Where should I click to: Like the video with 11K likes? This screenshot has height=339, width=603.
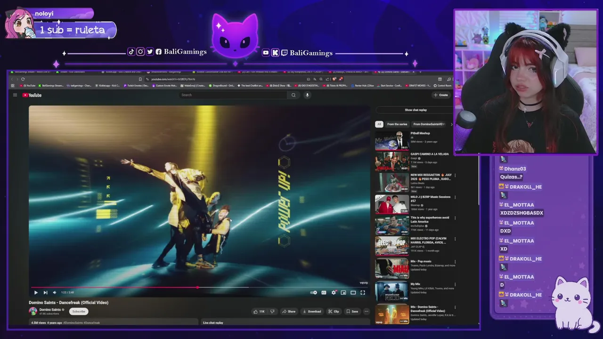click(259, 311)
